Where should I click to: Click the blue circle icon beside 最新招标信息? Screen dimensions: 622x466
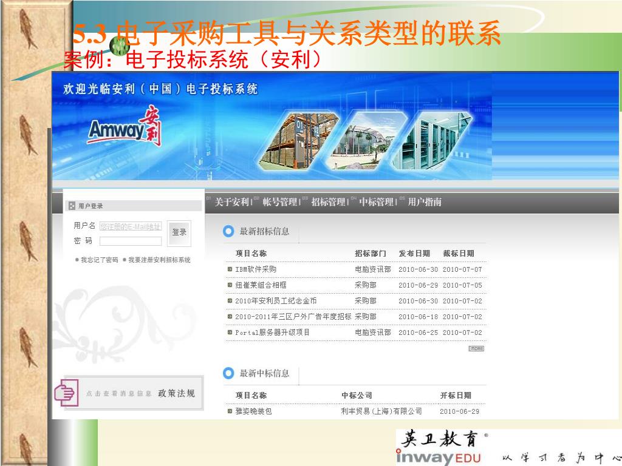pyautogui.click(x=228, y=231)
